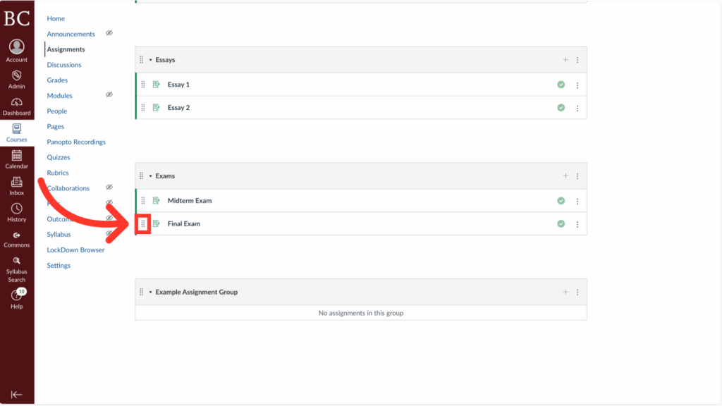Toggle visibility eye next to Announcements
Image resolution: width=722 pixels, height=406 pixels.
108,33
